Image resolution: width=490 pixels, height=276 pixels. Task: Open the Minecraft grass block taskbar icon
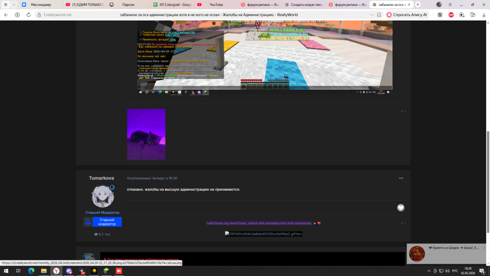[106, 271]
